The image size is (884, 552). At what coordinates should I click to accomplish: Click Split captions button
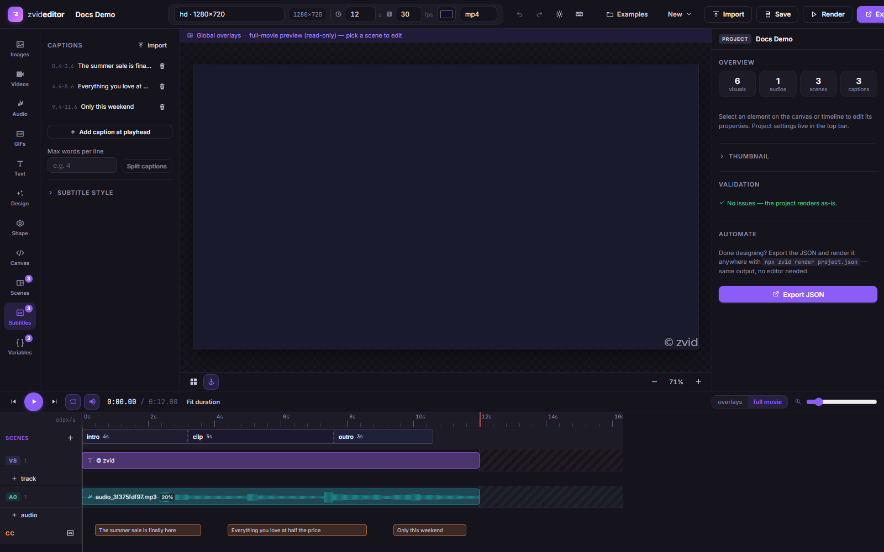click(146, 166)
